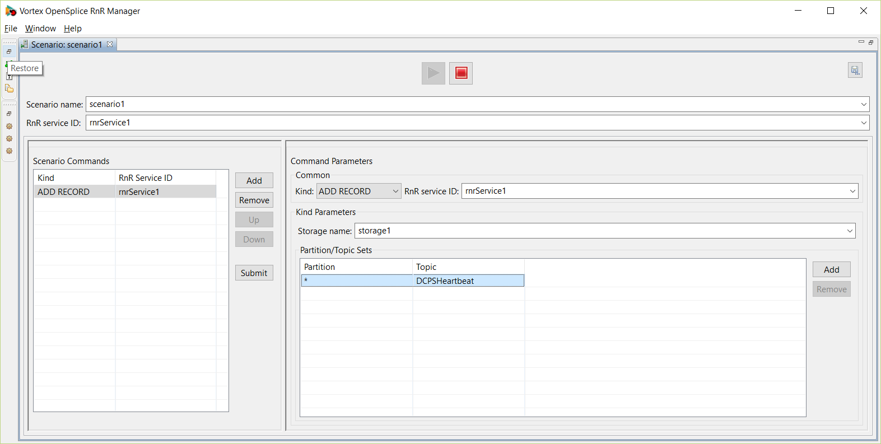Click the Kind column header in Scenario Commands
This screenshot has height=444, width=881.
tap(74, 177)
